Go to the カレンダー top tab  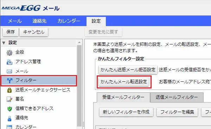(x=69, y=21)
